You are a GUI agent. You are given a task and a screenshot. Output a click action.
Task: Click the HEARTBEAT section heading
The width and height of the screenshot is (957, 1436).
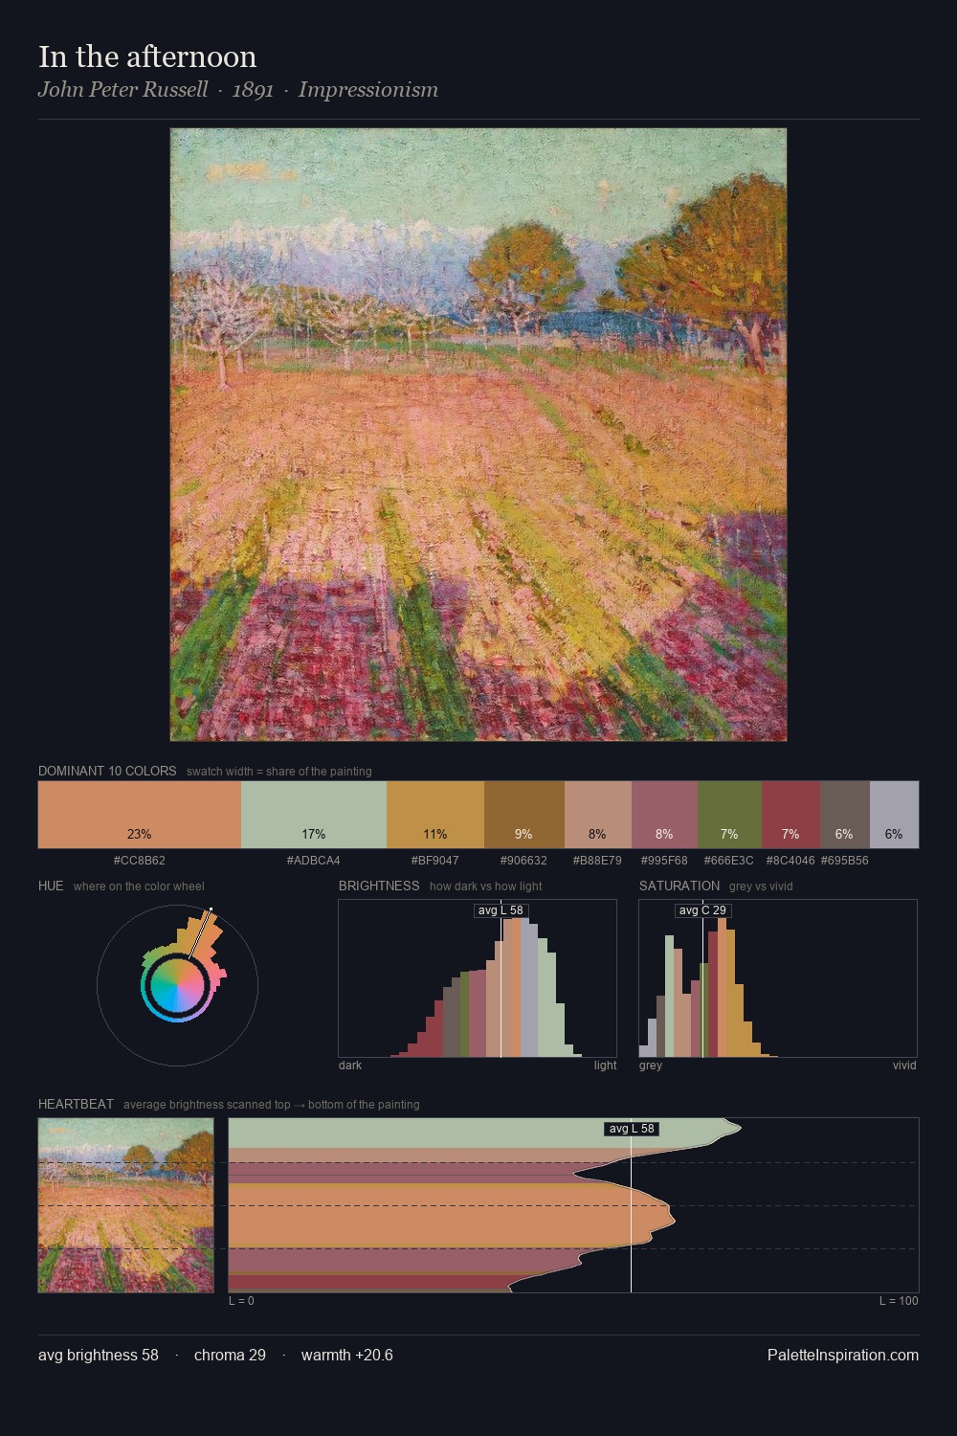[x=76, y=1104]
